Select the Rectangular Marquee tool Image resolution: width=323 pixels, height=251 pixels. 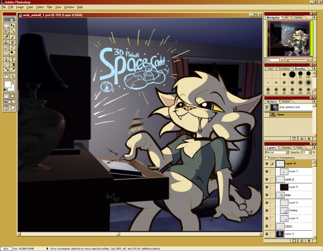7,26
